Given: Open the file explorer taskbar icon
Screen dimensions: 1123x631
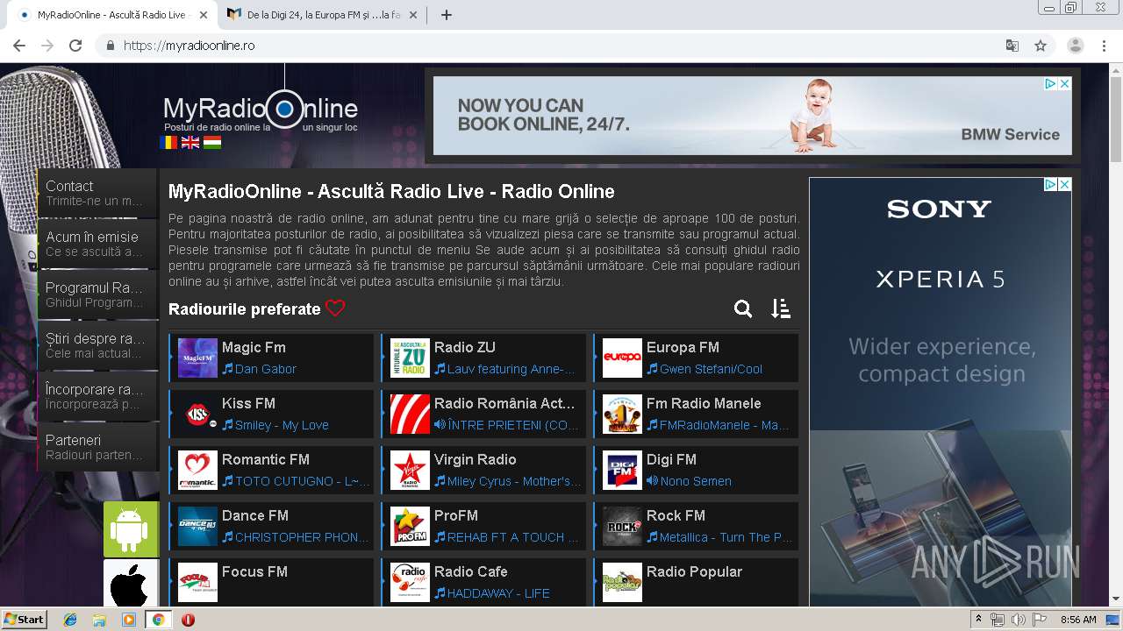Looking at the screenshot, I should point(99,620).
